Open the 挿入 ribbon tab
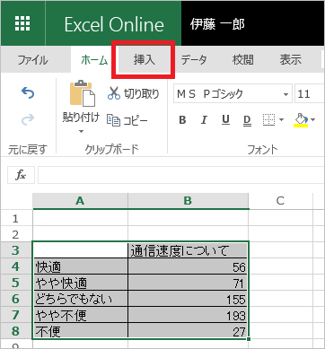The height and width of the screenshot is (349, 325). 144,60
